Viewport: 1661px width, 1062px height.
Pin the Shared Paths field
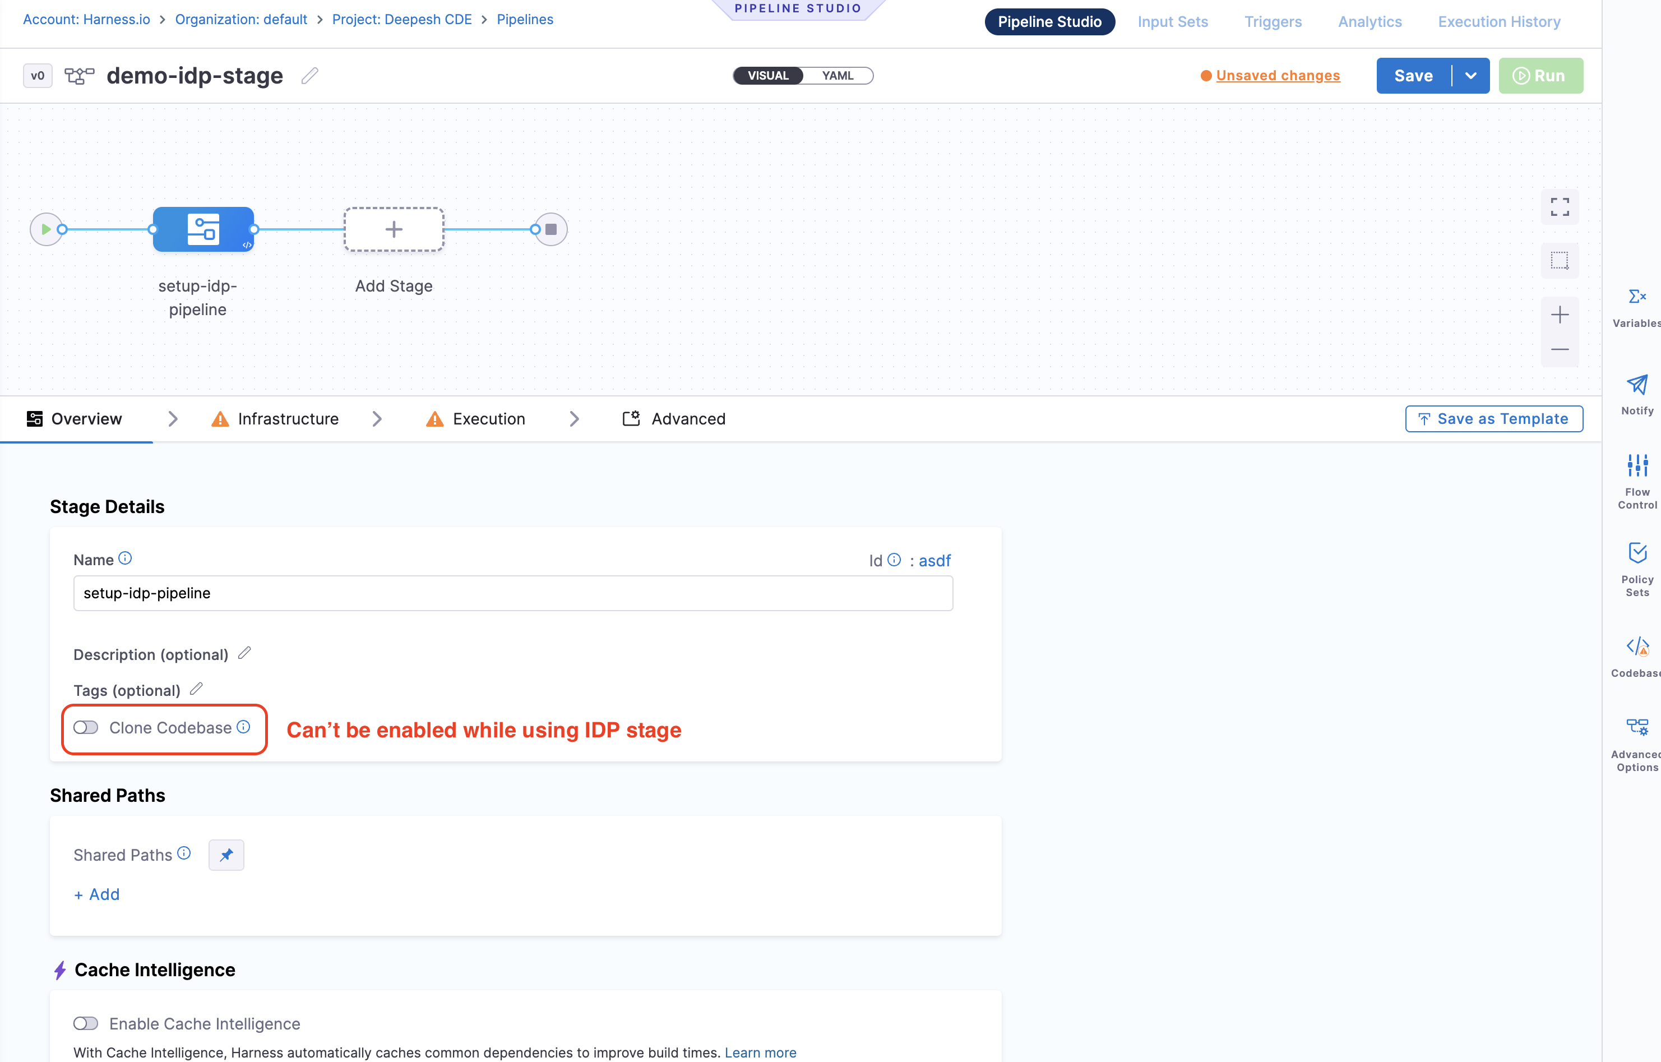226,855
